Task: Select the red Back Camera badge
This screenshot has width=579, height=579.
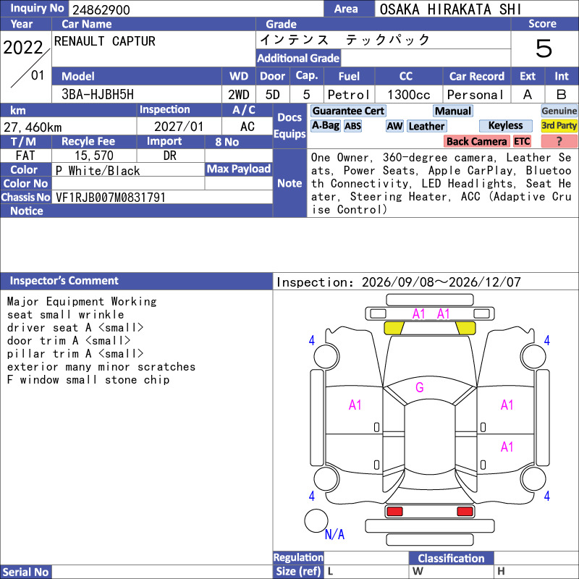Action: click(476, 141)
